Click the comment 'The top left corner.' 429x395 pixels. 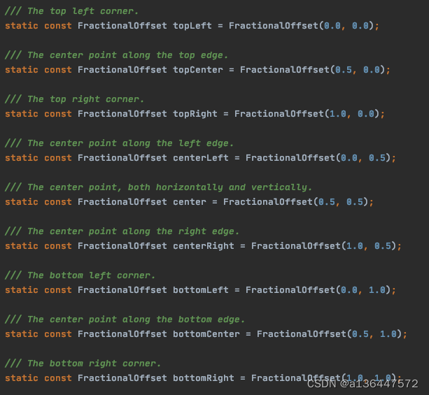click(83, 11)
